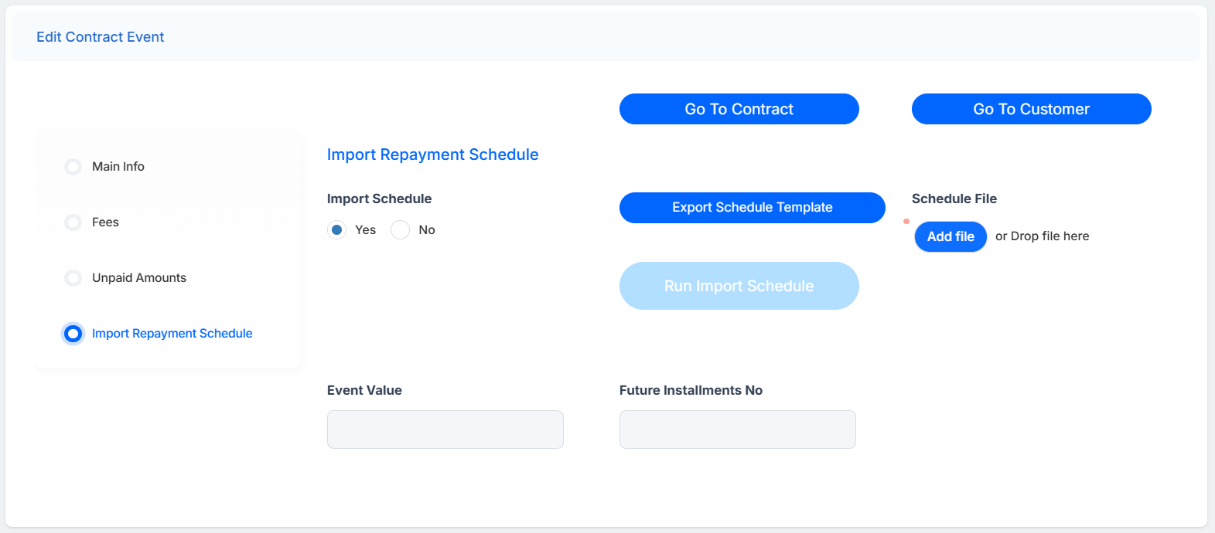Select No for Import Schedule
Viewport: 1215px width, 533px height.
coord(400,230)
